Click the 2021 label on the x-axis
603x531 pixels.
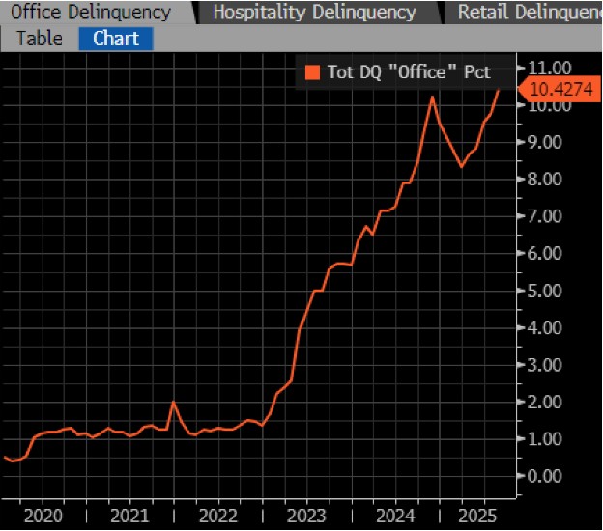[129, 516]
